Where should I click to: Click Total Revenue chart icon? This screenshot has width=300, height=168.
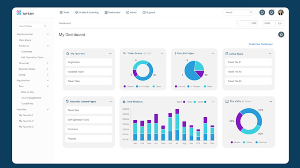[x=124, y=102]
